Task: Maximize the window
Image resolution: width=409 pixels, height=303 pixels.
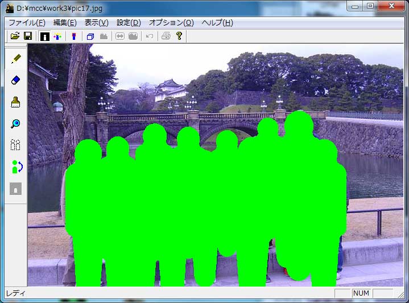Action: pos(370,6)
